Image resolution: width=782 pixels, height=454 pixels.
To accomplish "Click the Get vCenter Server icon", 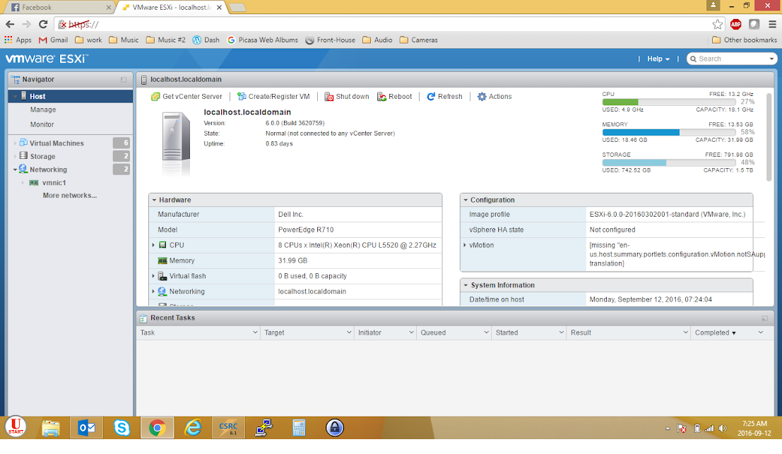I will 155,97.
